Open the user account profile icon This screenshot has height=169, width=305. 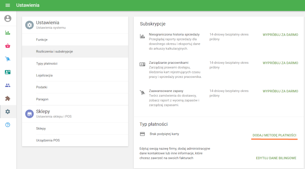click(8, 18)
